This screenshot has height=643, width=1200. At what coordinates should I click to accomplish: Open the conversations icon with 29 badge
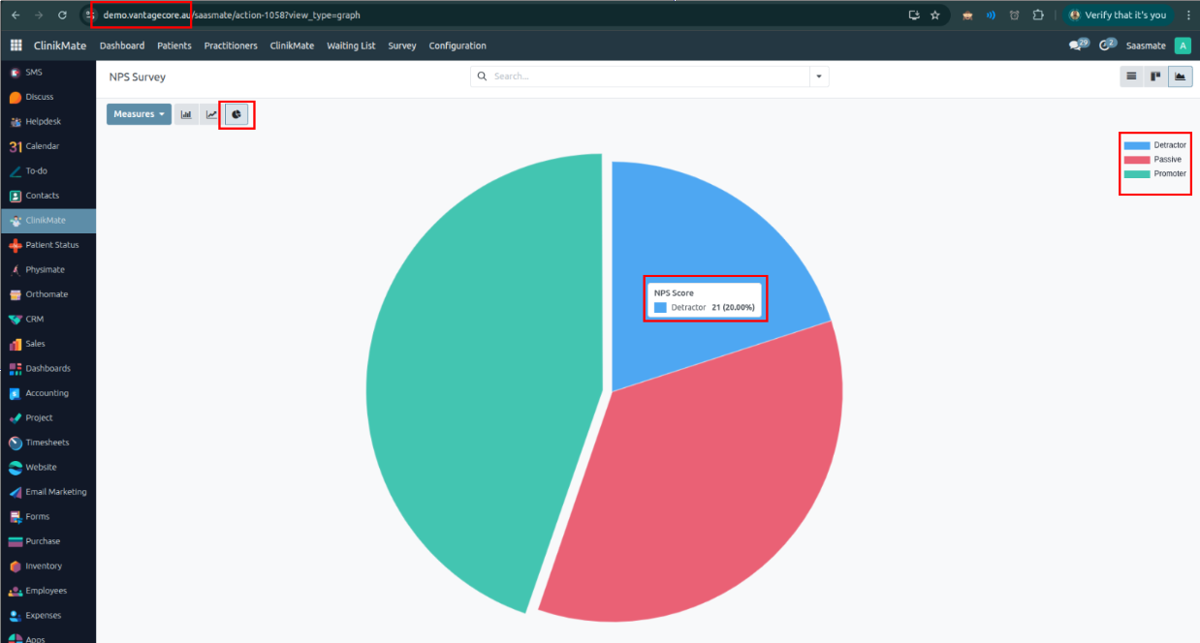1078,46
